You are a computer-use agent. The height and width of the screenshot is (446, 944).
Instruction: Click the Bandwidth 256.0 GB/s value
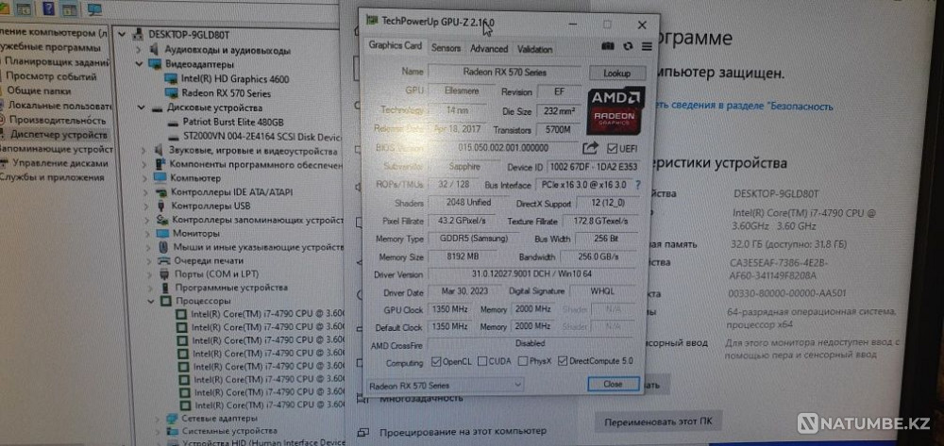[x=598, y=256]
